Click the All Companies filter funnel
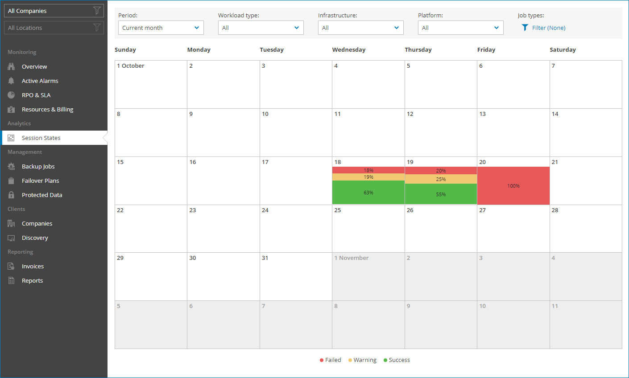The height and width of the screenshot is (378, 629). coord(97,10)
